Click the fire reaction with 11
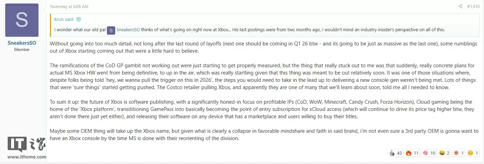 [412, 153]
